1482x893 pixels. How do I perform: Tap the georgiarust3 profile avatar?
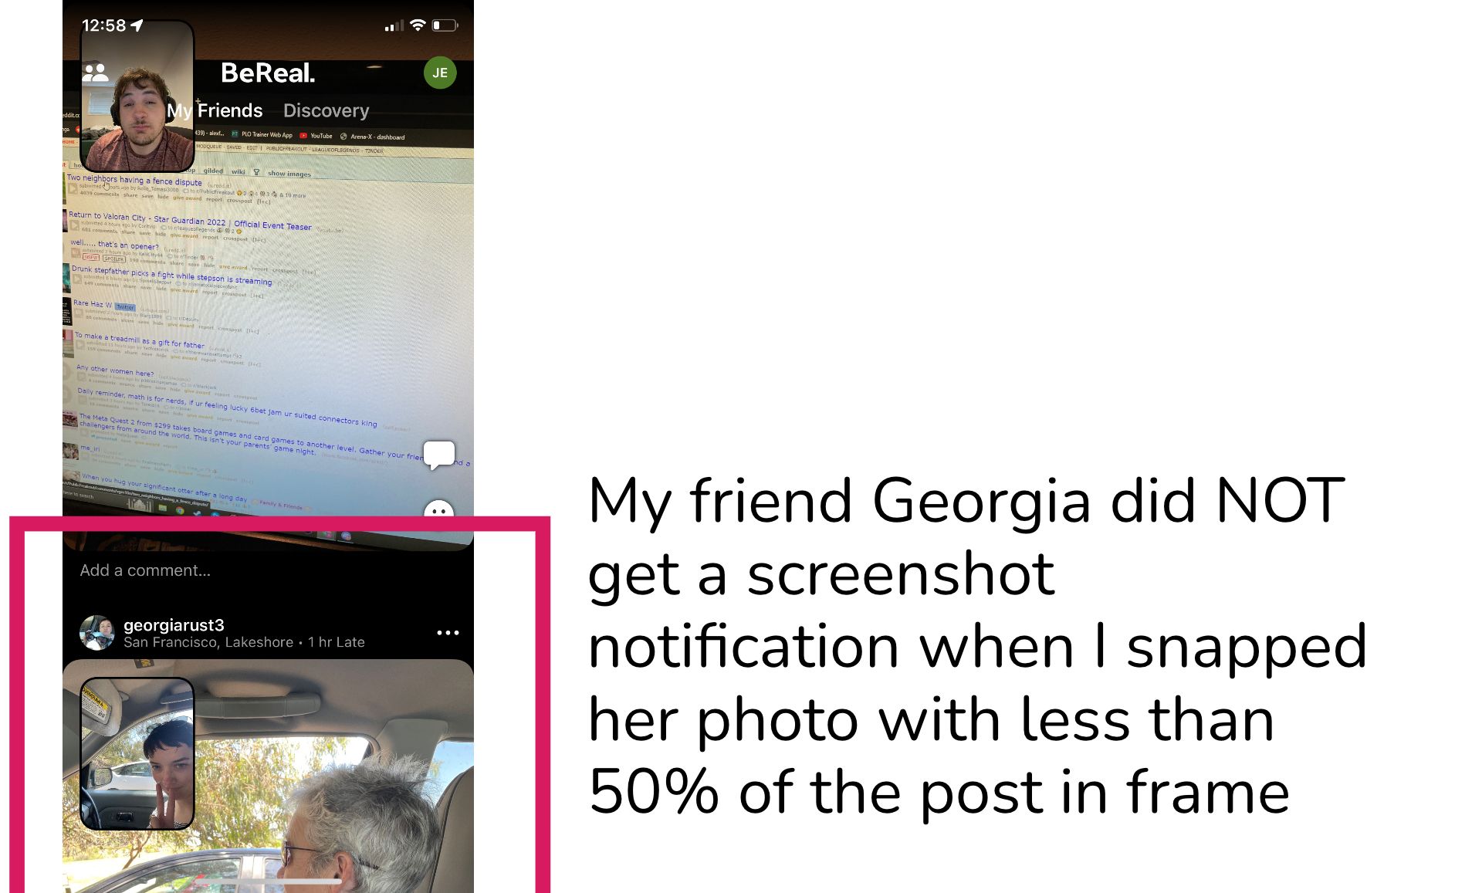tap(97, 633)
